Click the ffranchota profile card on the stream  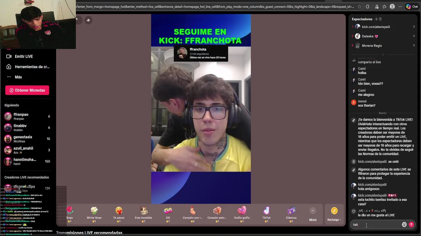[x=201, y=53]
